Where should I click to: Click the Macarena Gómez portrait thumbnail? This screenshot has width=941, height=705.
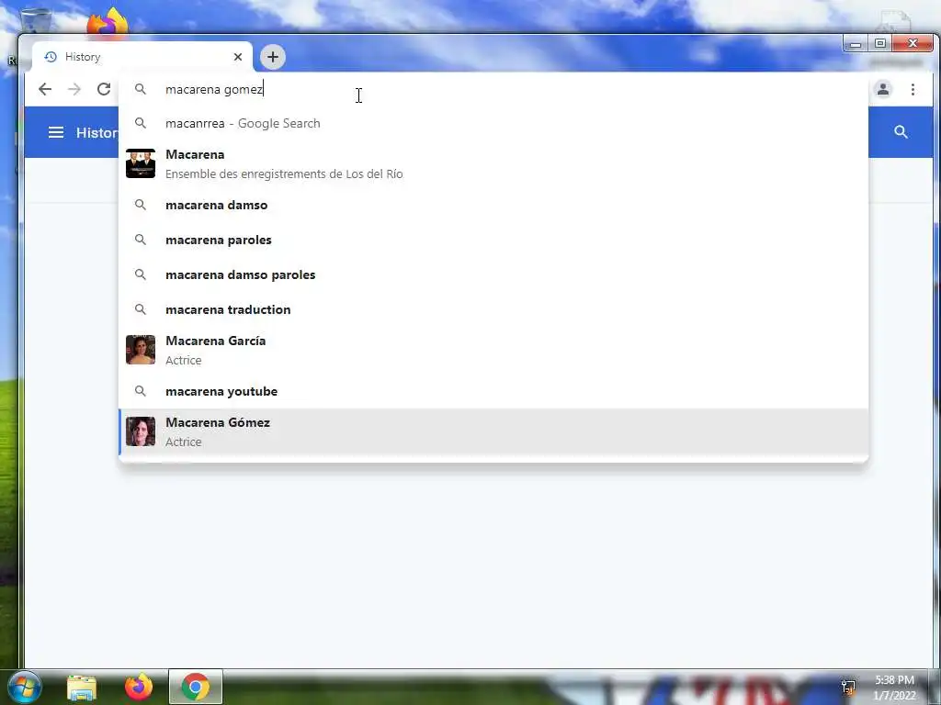coord(141,431)
